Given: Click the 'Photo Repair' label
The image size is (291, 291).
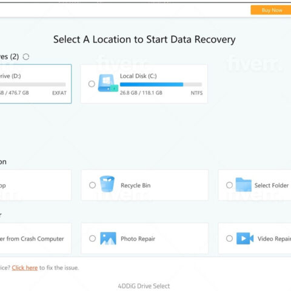Looking at the screenshot, I should (x=138, y=239).
